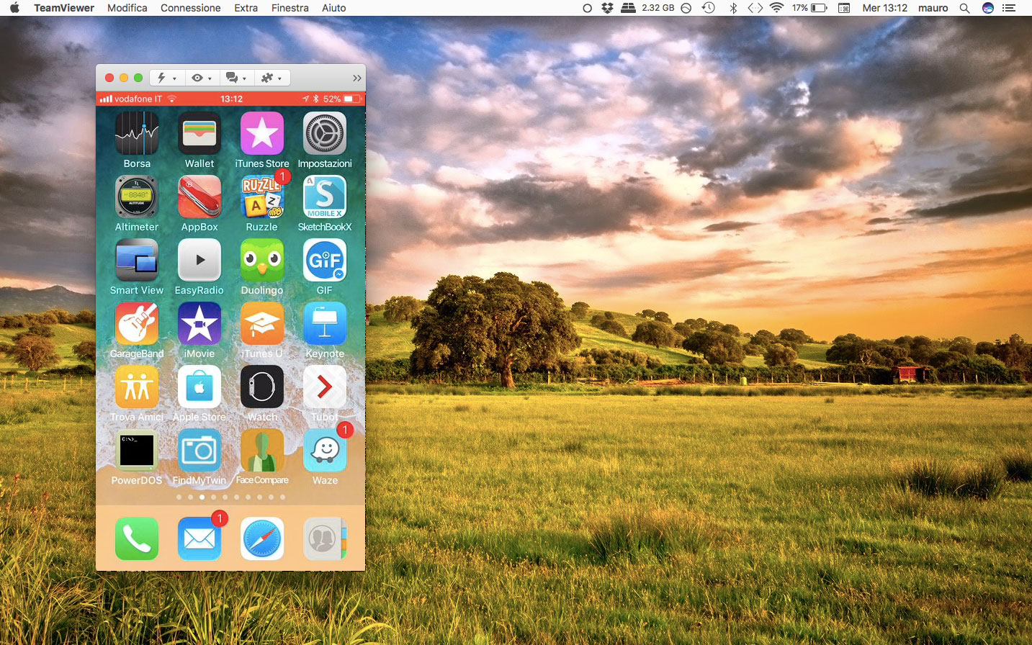Activate Siri from the menu bar

coord(988,8)
